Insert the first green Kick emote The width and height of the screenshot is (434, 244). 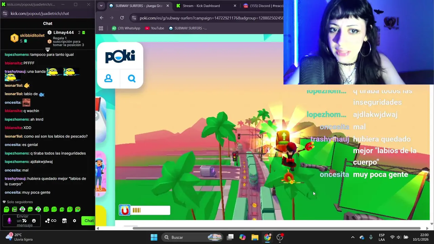click(x=6, y=209)
